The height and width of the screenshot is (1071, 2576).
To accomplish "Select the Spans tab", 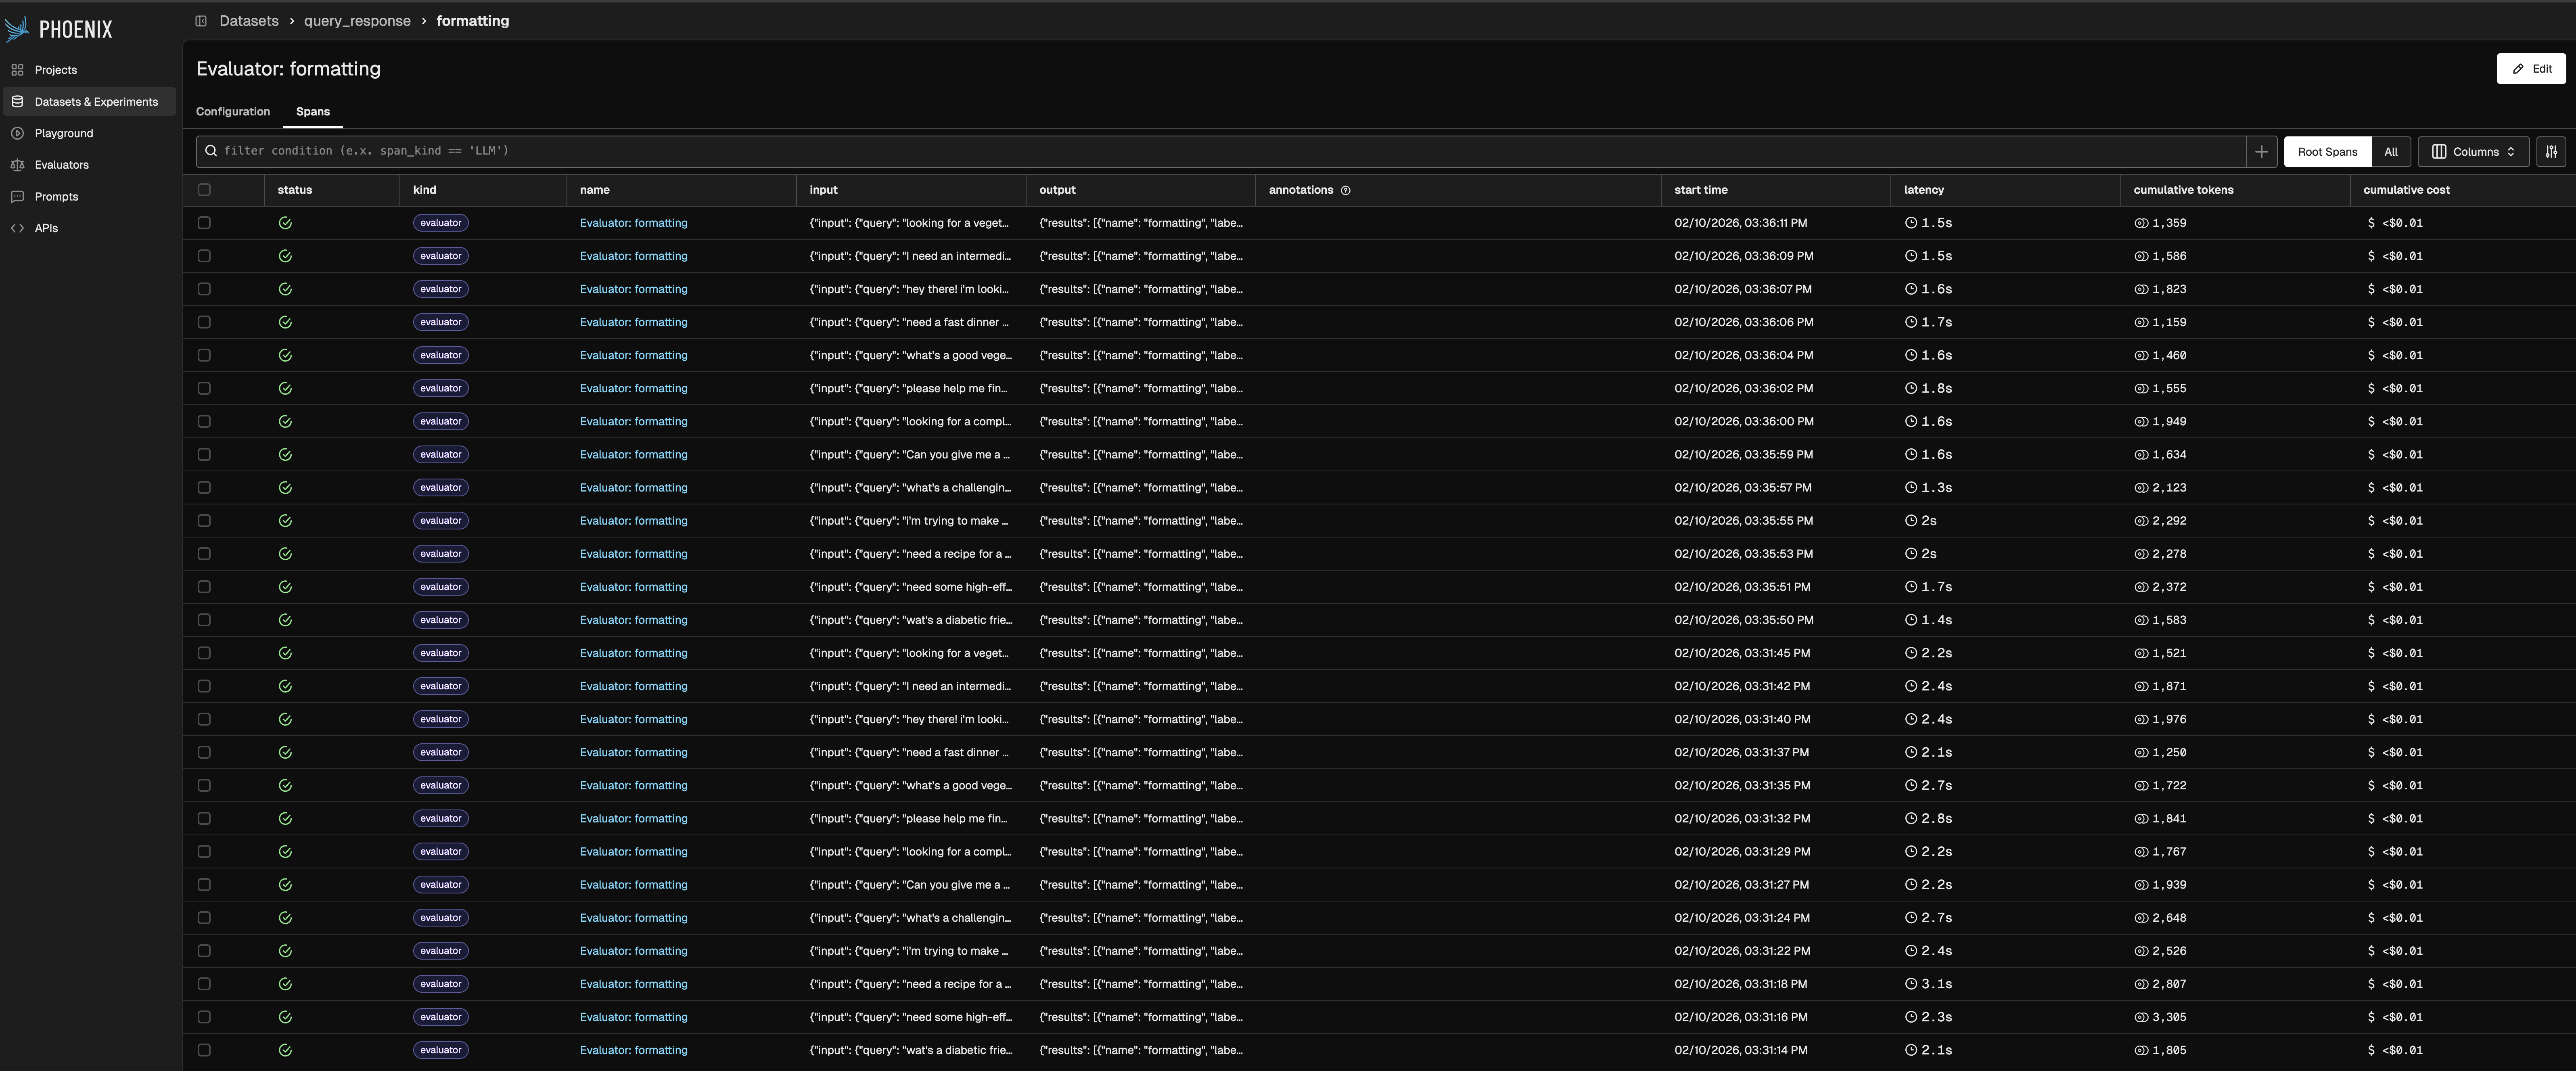I will (313, 112).
